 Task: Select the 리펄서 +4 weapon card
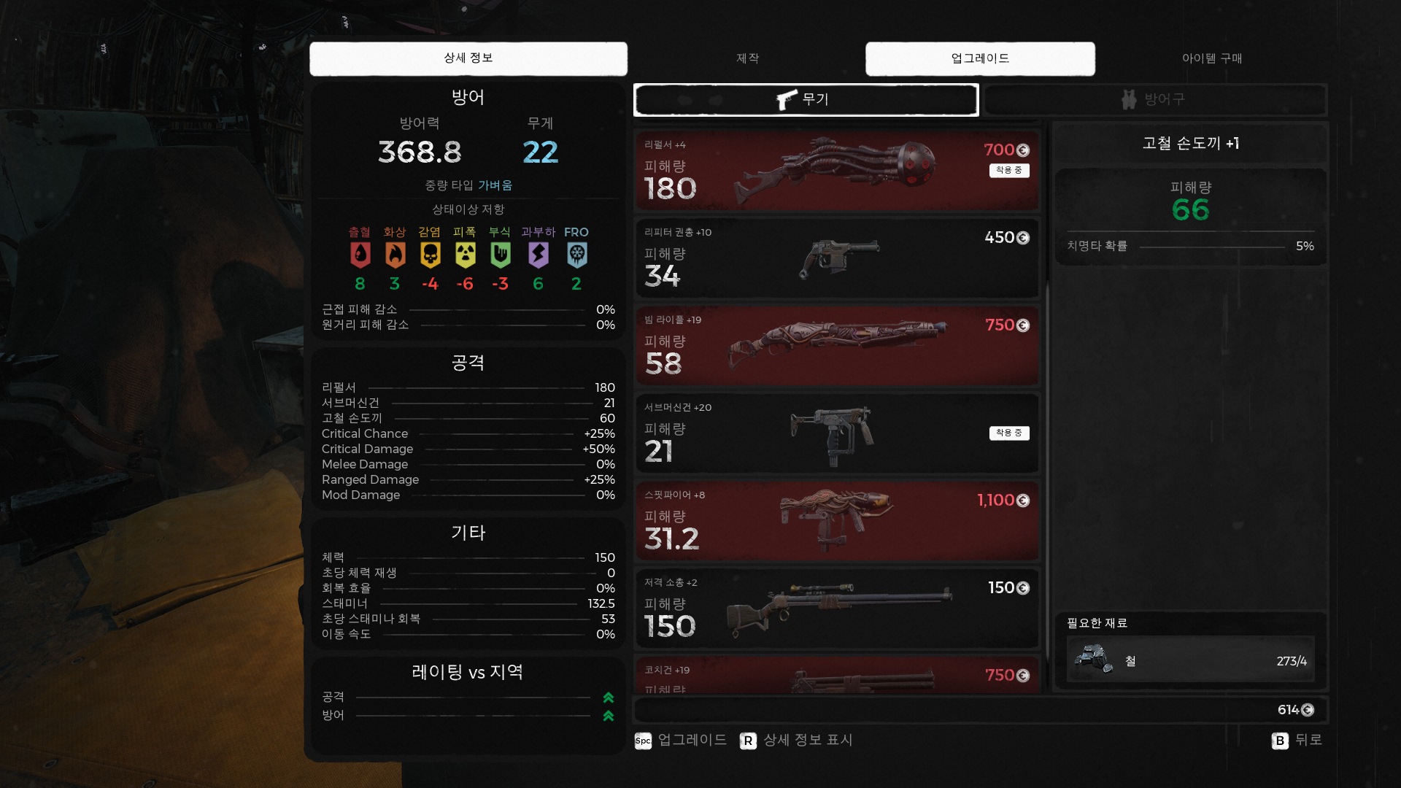pyautogui.click(x=837, y=171)
